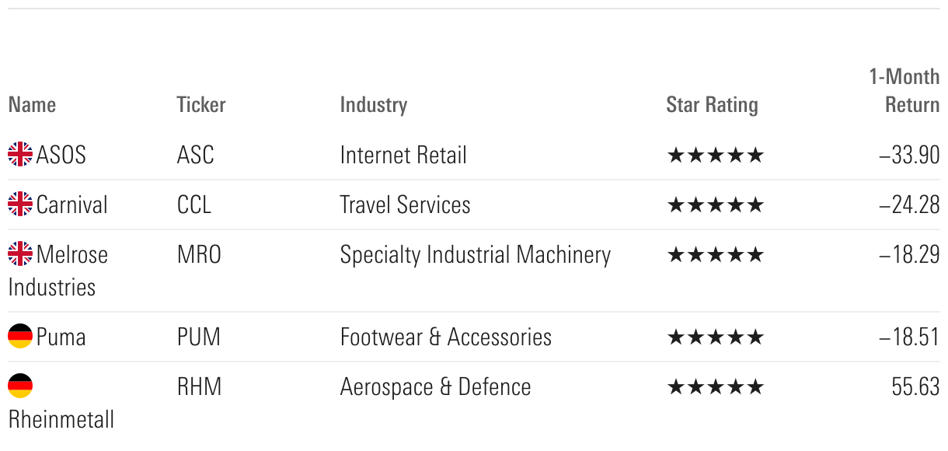Click the German flag beside Puma
This screenshot has height=451, width=948.
click(x=20, y=337)
